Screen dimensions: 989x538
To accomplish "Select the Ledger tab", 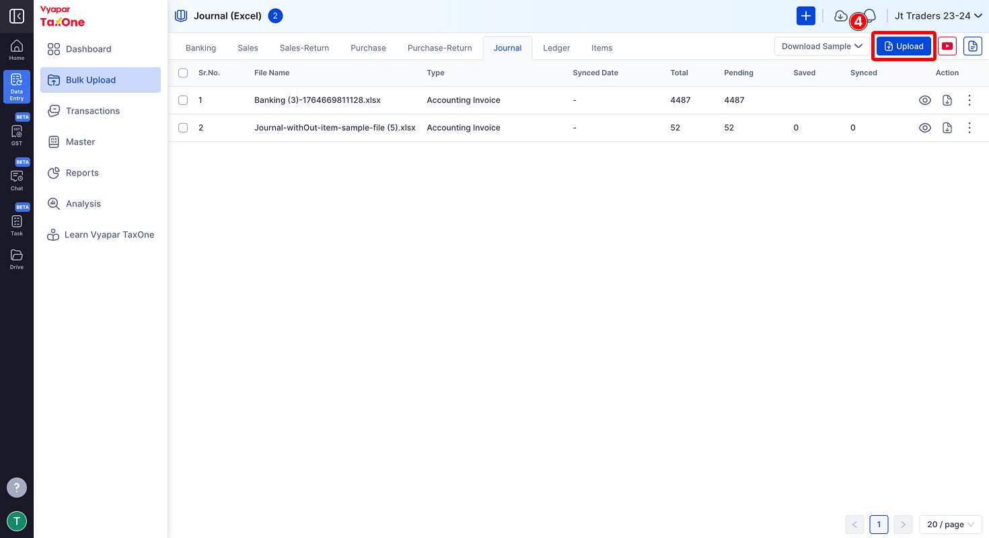I will (x=556, y=48).
